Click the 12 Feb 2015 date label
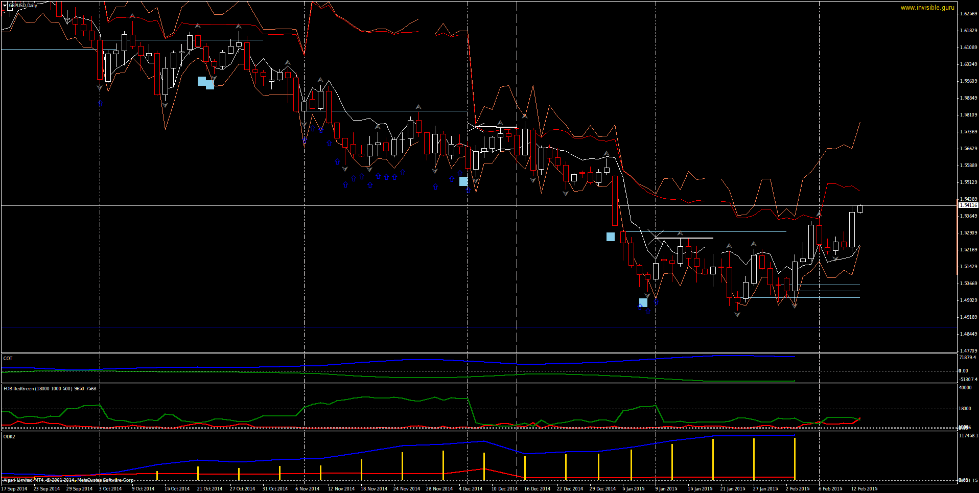979x493 pixels. pyautogui.click(x=864, y=489)
